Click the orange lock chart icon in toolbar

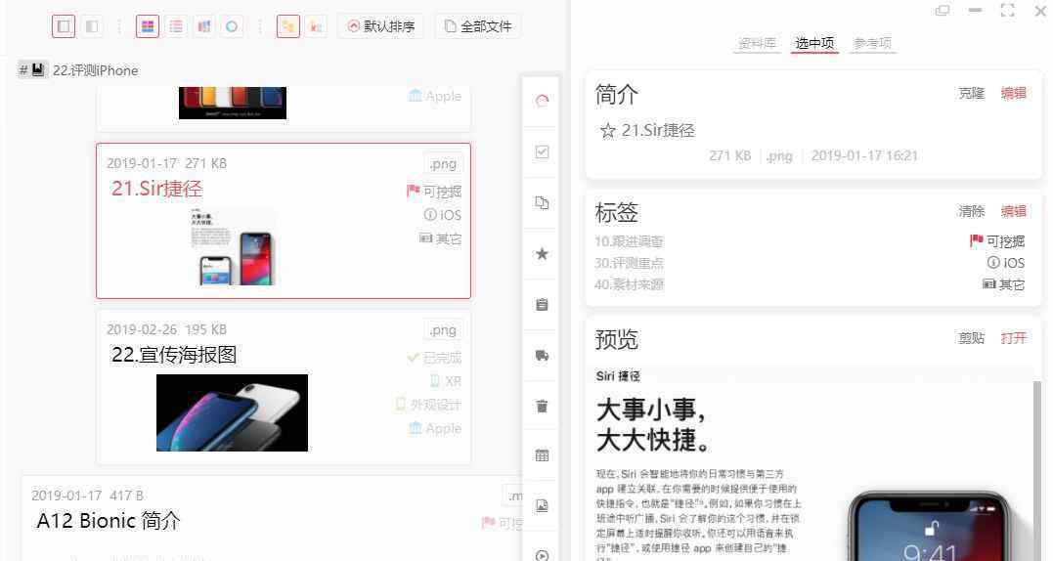[316, 26]
